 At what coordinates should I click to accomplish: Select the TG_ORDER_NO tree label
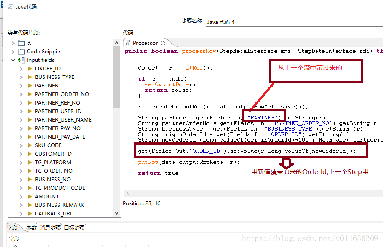(x=54, y=171)
